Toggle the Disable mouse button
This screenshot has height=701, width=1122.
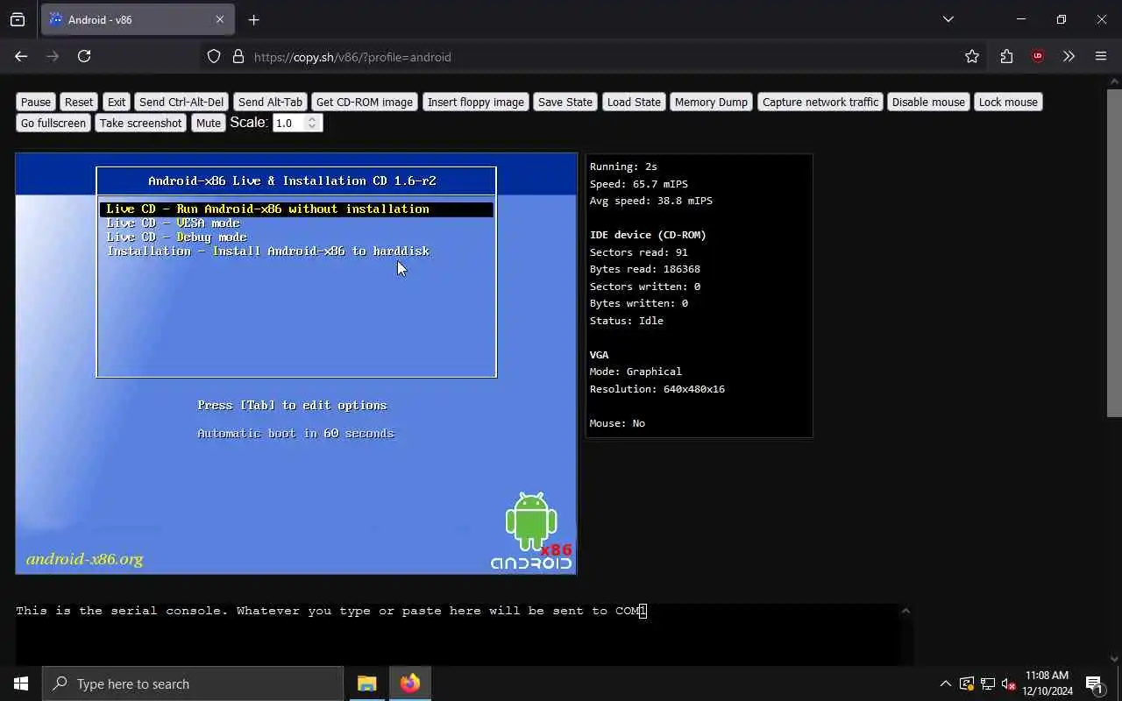coord(928,102)
